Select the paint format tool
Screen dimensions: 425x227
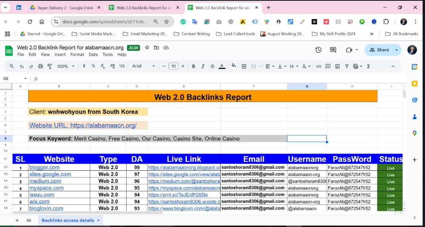tap(50, 66)
